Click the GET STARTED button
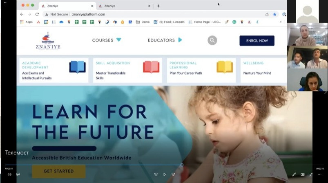 [x=58, y=171]
